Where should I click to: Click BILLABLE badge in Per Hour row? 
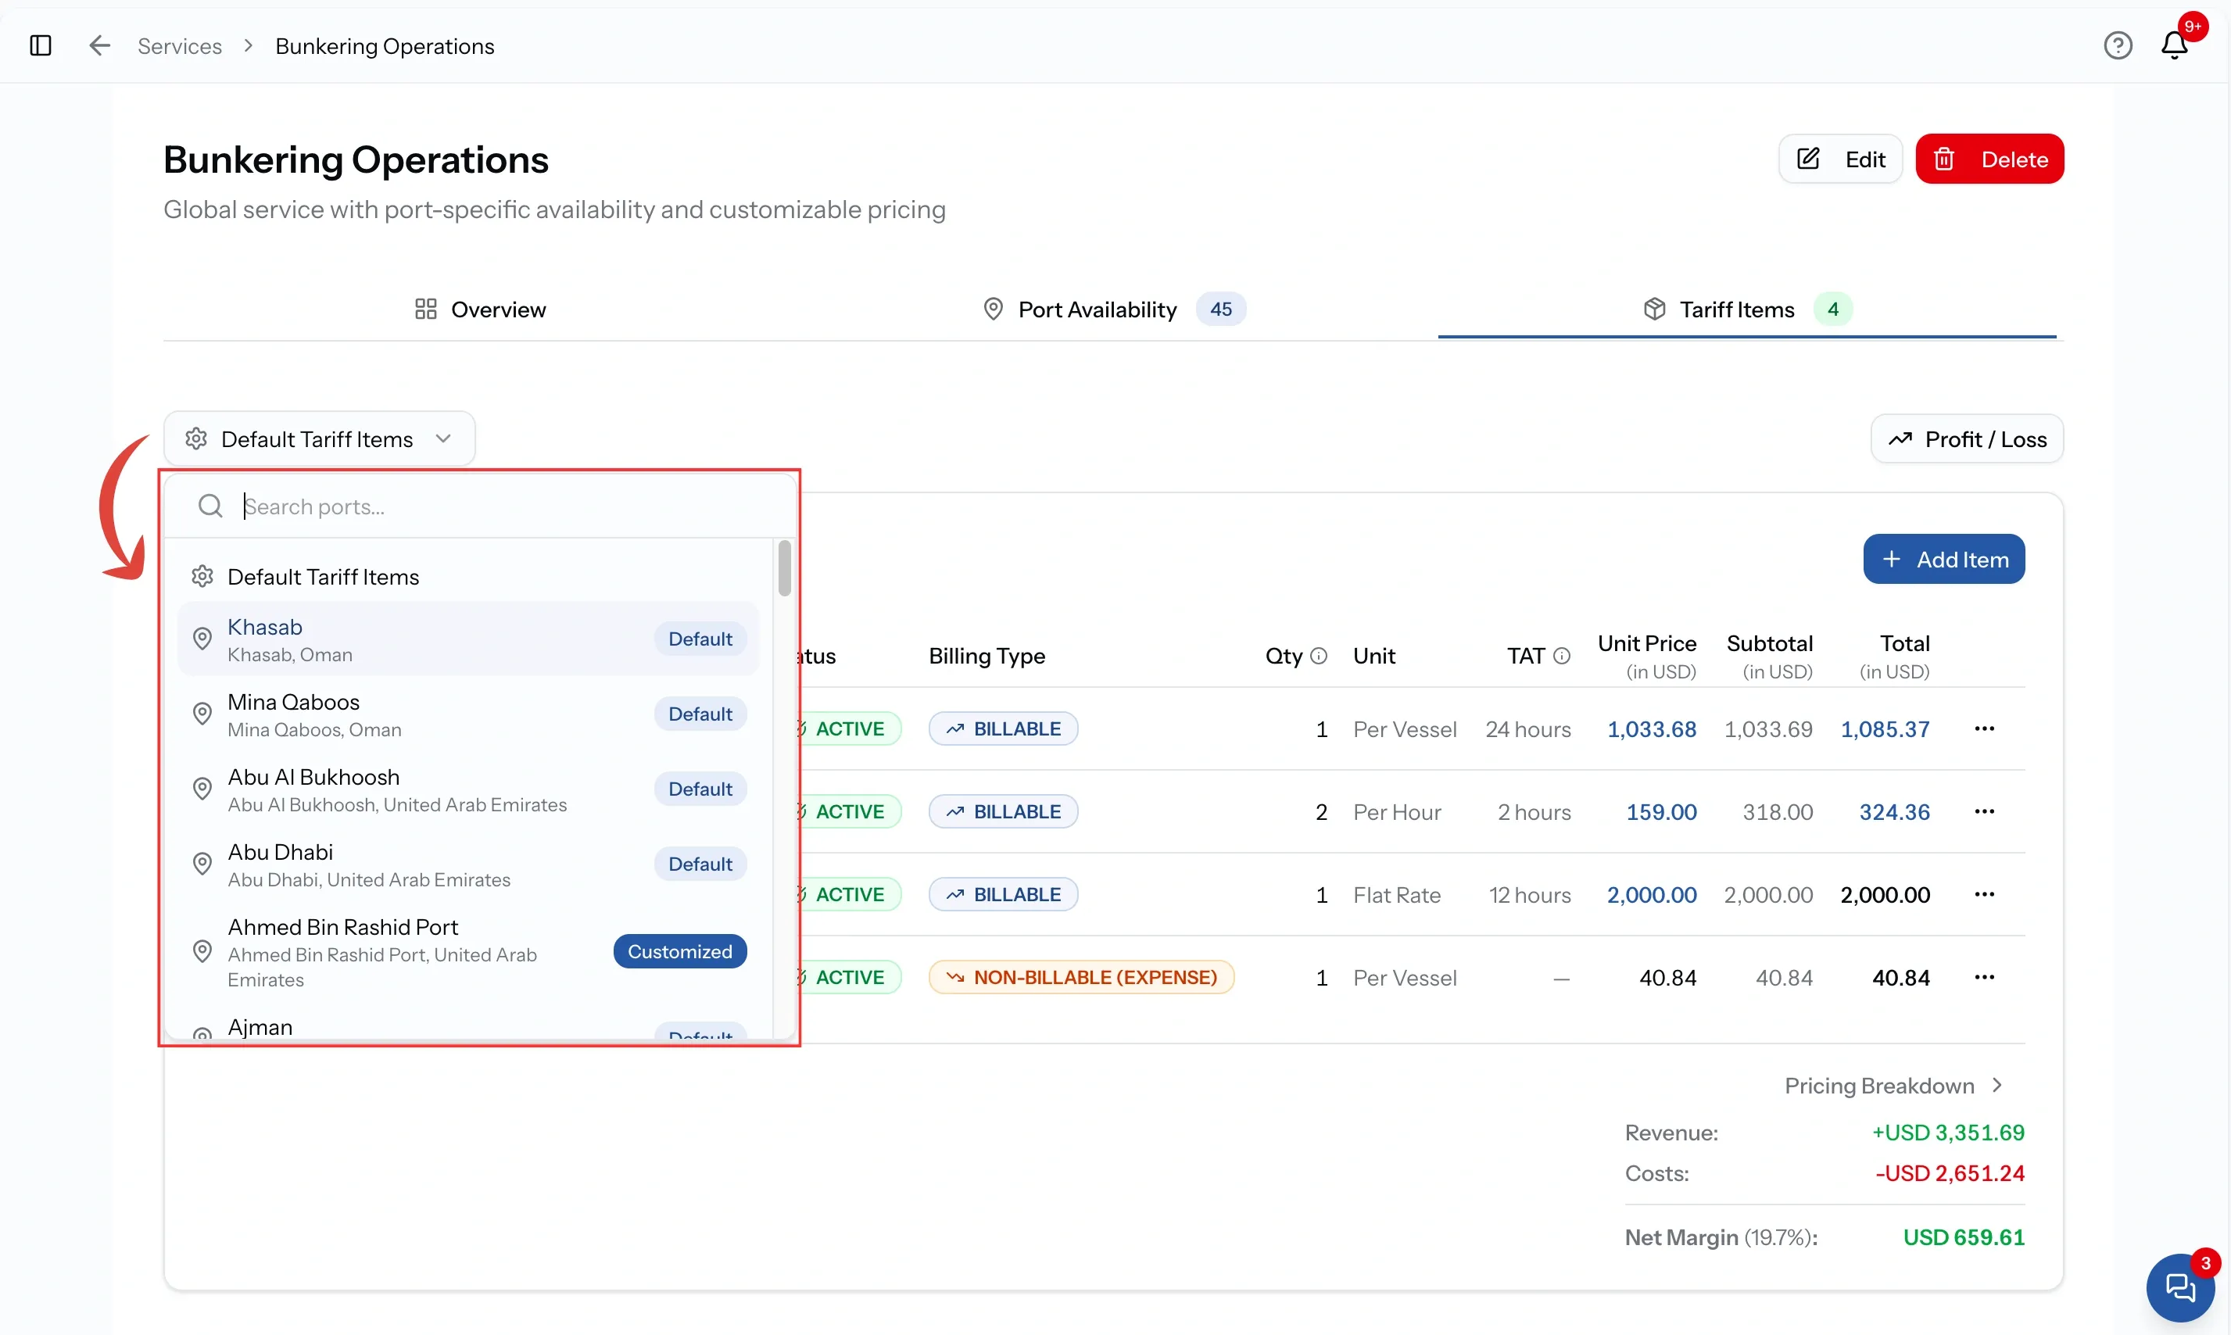coord(1003,811)
